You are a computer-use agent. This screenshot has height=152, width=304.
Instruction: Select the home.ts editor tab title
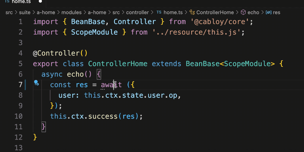[x=21, y=1]
